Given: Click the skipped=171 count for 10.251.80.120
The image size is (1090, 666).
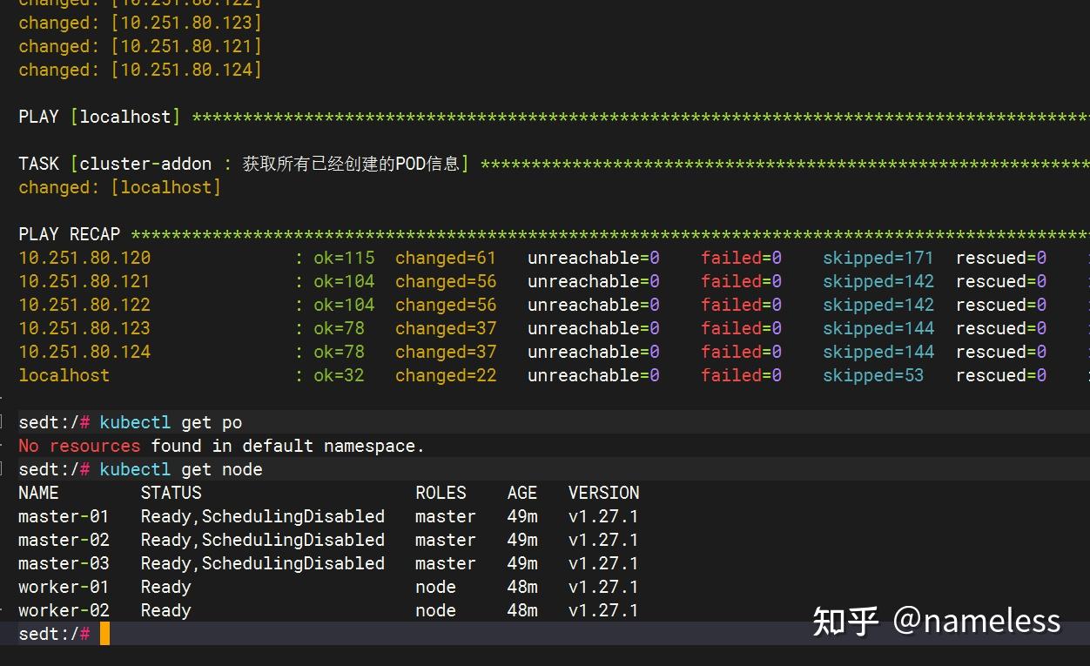Looking at the screenshot, I should click(x=878, y=258).
